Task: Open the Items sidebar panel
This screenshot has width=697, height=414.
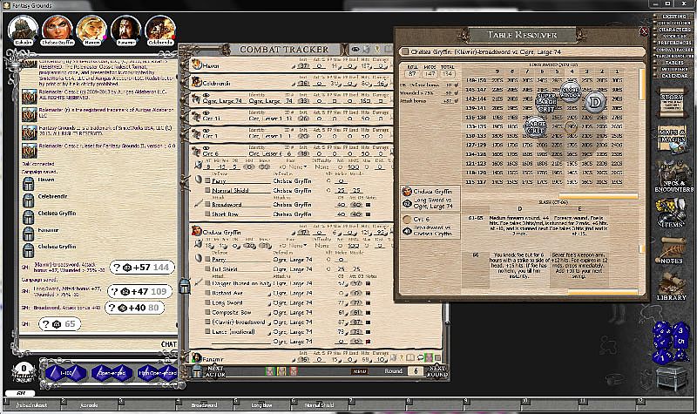Action: 671,213
